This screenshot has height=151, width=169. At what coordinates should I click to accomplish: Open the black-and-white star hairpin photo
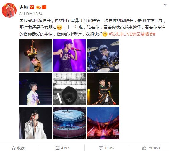69,89
